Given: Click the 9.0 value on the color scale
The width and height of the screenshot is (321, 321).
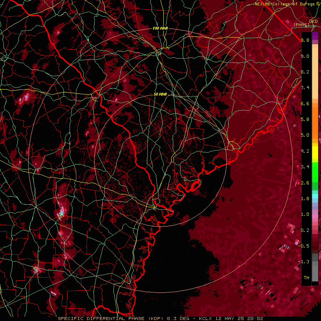Looking at the screenshot, I should [305, 56].
